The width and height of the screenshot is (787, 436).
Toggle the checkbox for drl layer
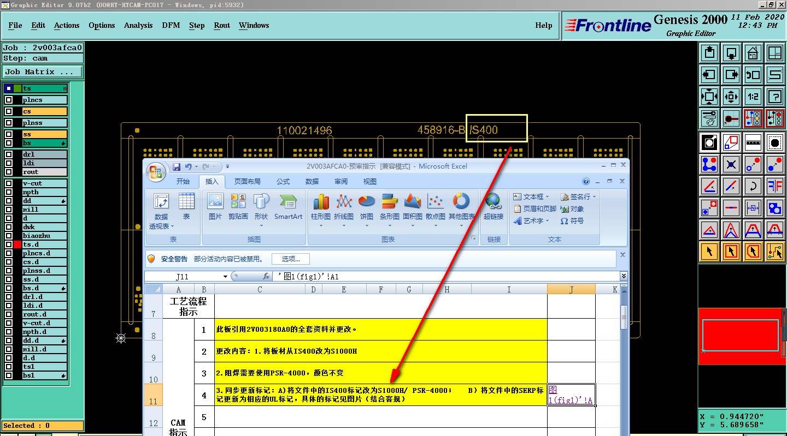pyautogui.click(x=9, y=154)
